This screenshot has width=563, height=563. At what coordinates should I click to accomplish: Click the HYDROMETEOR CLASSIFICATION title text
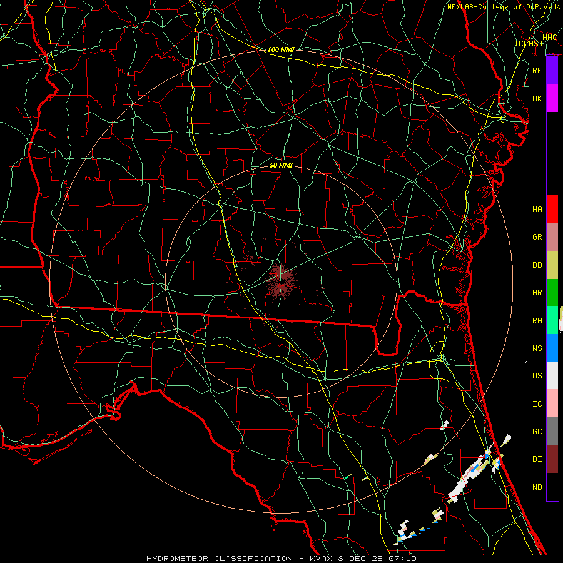pos(220,559)
